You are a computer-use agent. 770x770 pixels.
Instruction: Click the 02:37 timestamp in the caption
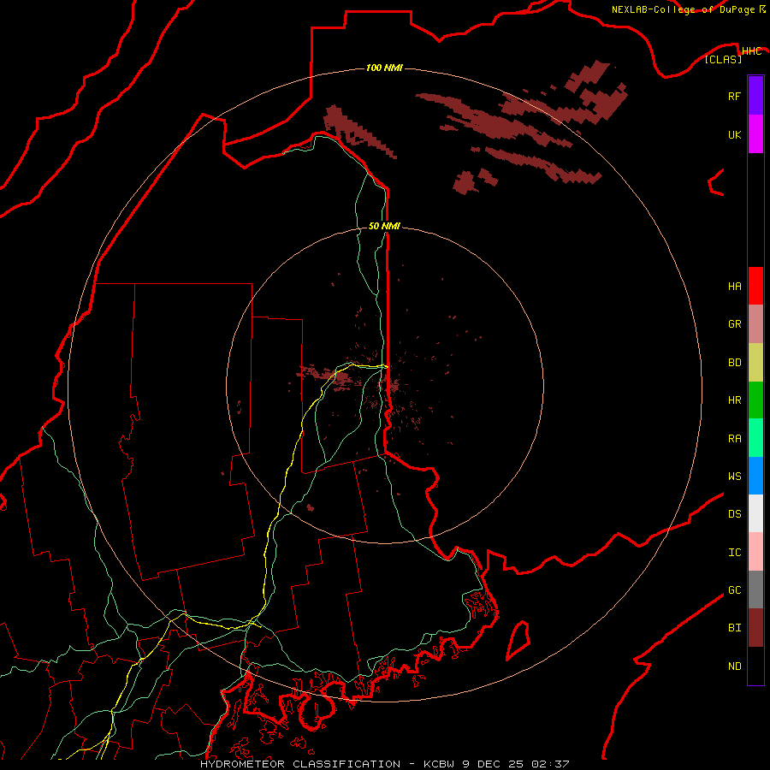pos(553,764)
